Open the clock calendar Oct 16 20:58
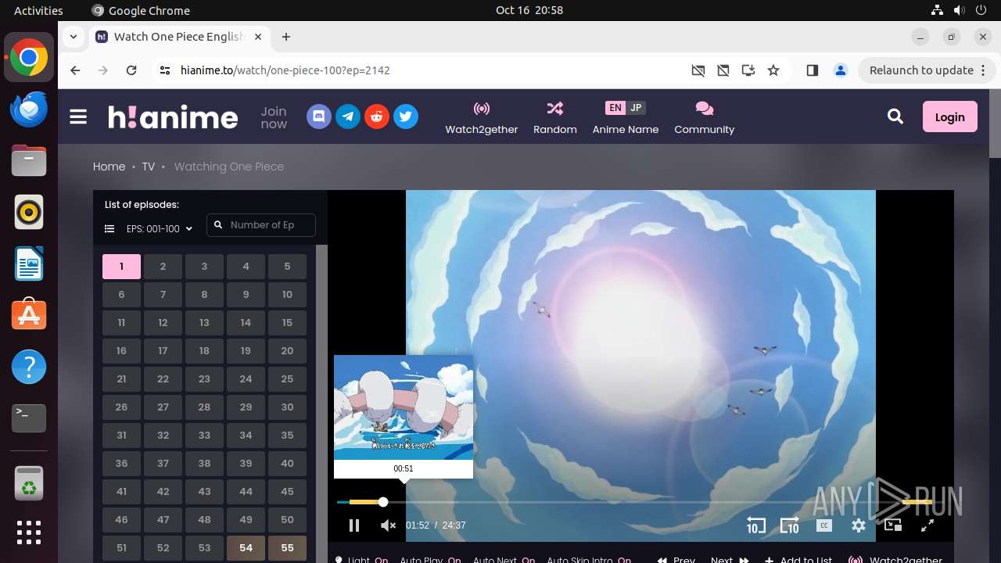The image size is (1001, 563). click(x=529, y=10)
